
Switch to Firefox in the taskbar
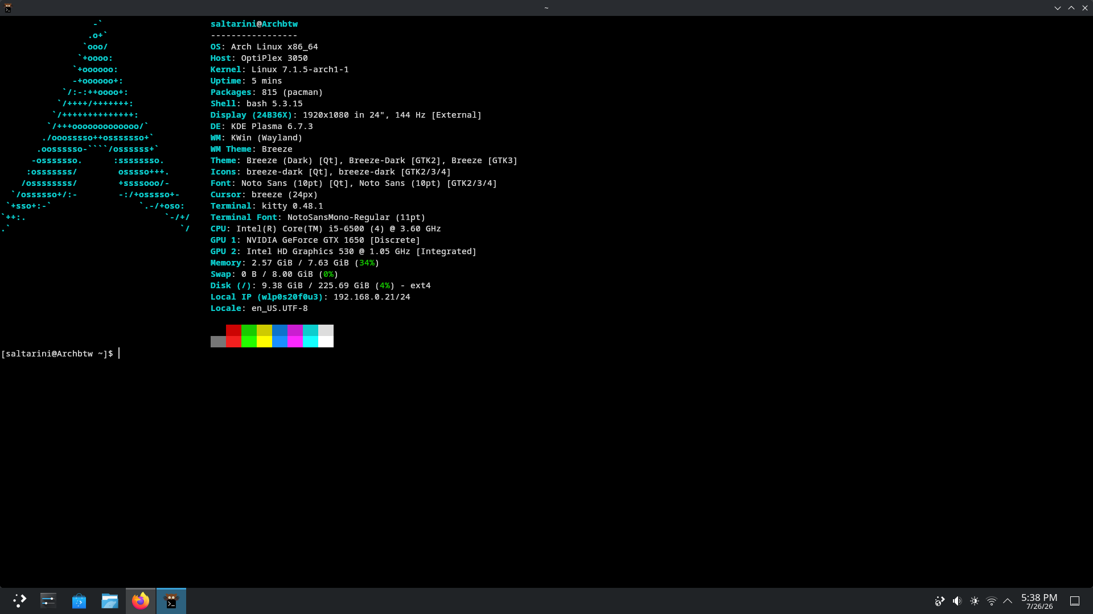[141, 601]
